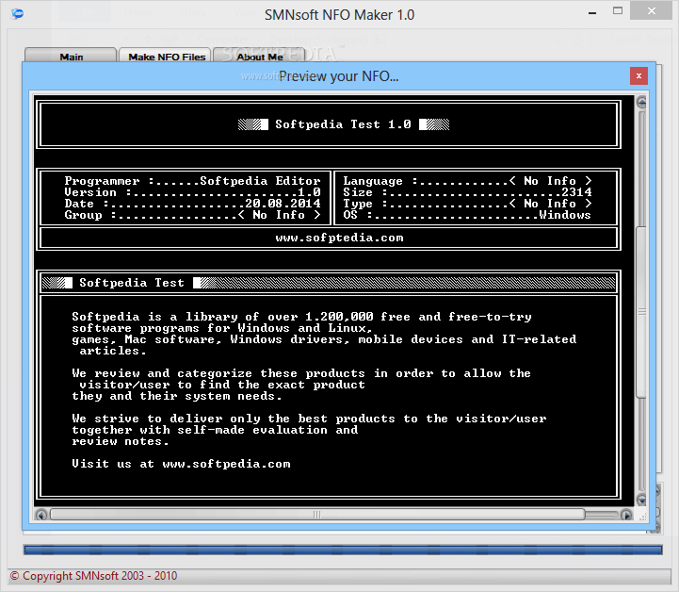This screenshot has height=592, width=679.
Task: Click the 'Language' line in the NFO
Action: [x=467, y=181]
